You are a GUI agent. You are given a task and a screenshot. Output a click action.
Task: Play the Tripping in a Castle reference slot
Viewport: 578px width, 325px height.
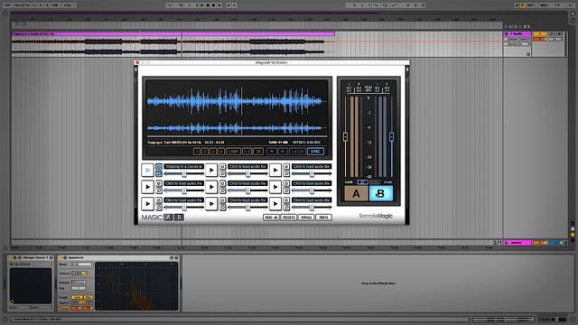147,170
